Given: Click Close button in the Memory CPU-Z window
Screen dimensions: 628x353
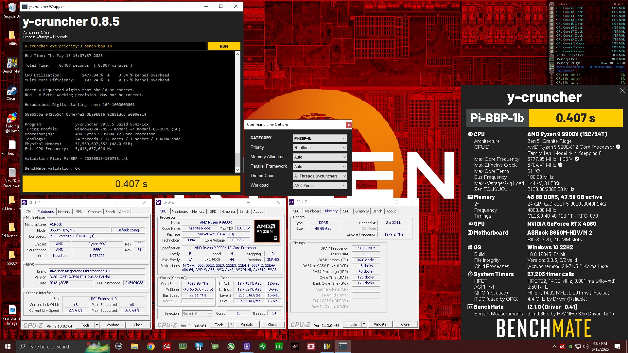Looking at the screenshot, I should (x=406, y=324).
